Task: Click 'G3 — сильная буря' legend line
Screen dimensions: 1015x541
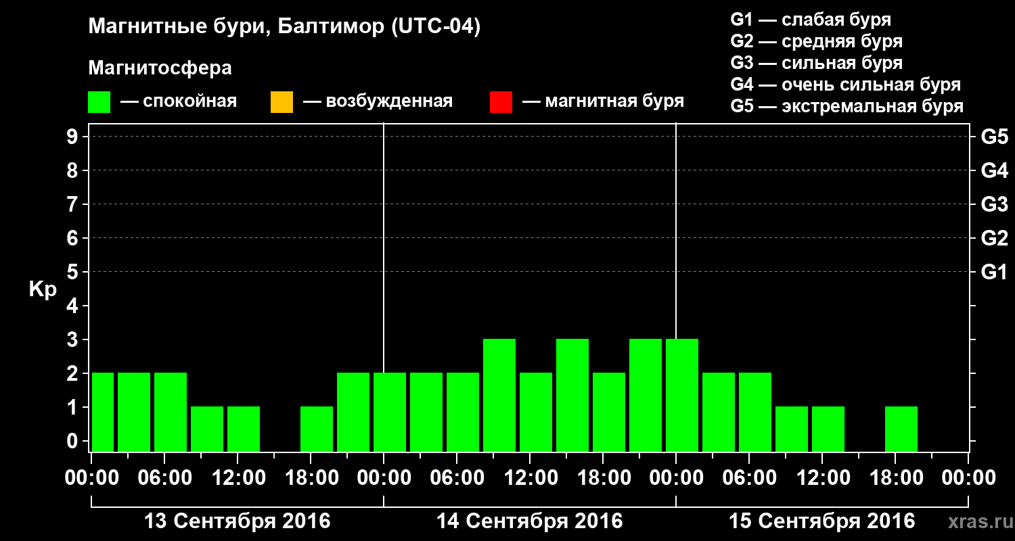Action: [x=816, y=63]
